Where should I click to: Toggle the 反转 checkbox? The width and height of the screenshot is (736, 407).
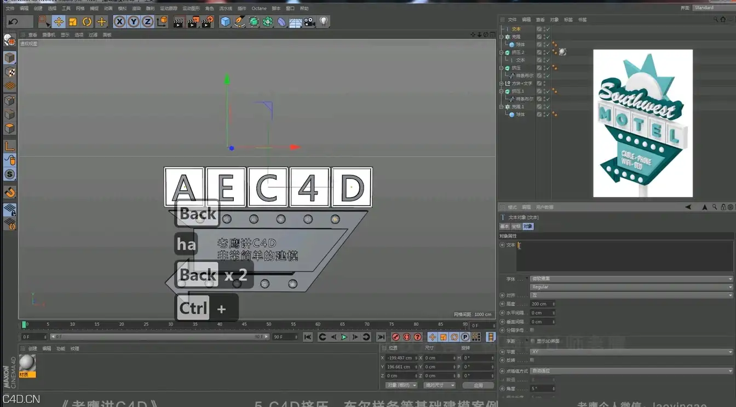coord(532,360)
